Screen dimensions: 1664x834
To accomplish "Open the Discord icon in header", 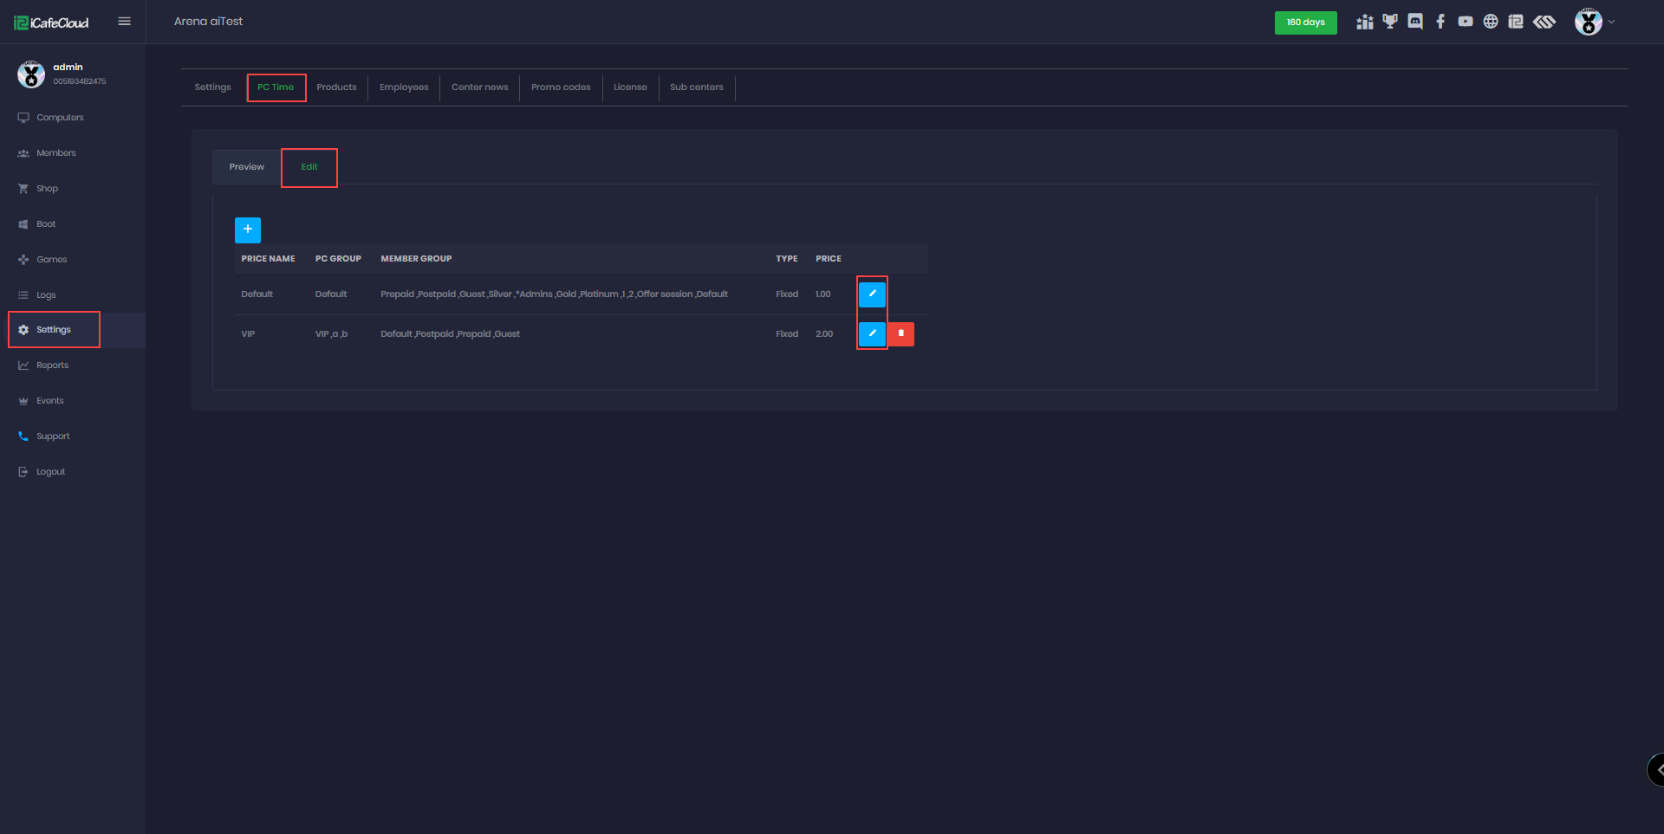I will click(1415, 22).
